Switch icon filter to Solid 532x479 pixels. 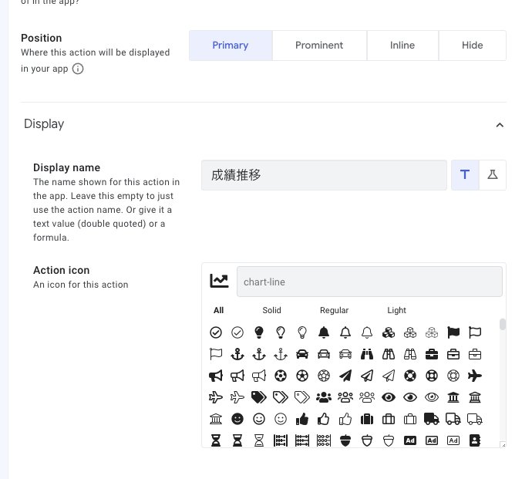(271, 310)
